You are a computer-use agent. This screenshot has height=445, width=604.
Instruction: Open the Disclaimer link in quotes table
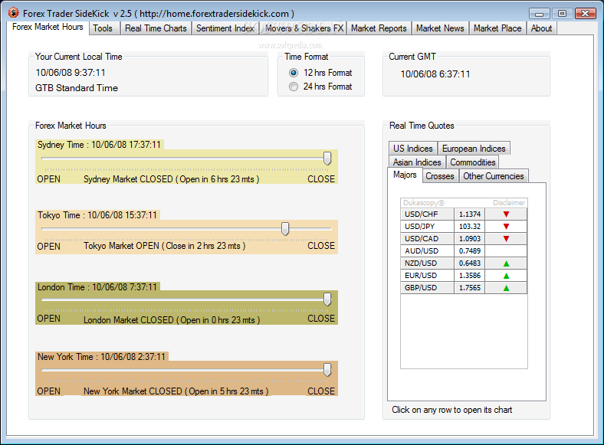point(509,203)
